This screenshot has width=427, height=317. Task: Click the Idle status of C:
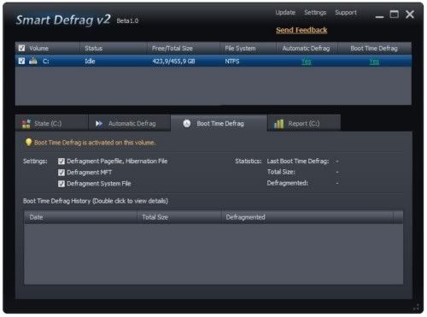click(90, 62)
